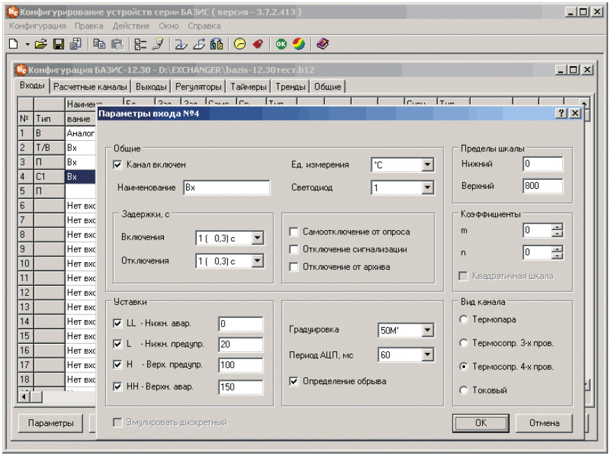Toggle the Определение обрыва checkbox
This screenshot has width=611, height=456.
point(294,381)
